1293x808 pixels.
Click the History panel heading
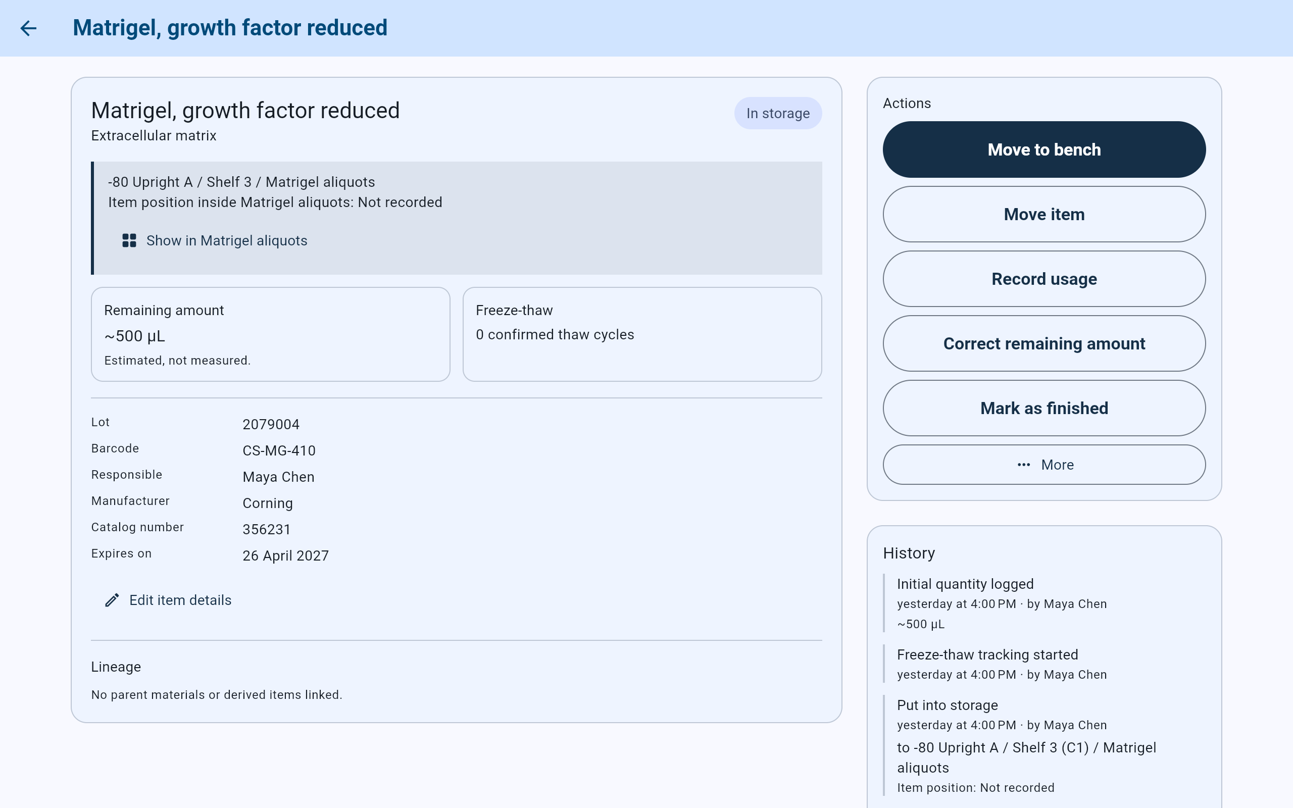click(909, 553)
